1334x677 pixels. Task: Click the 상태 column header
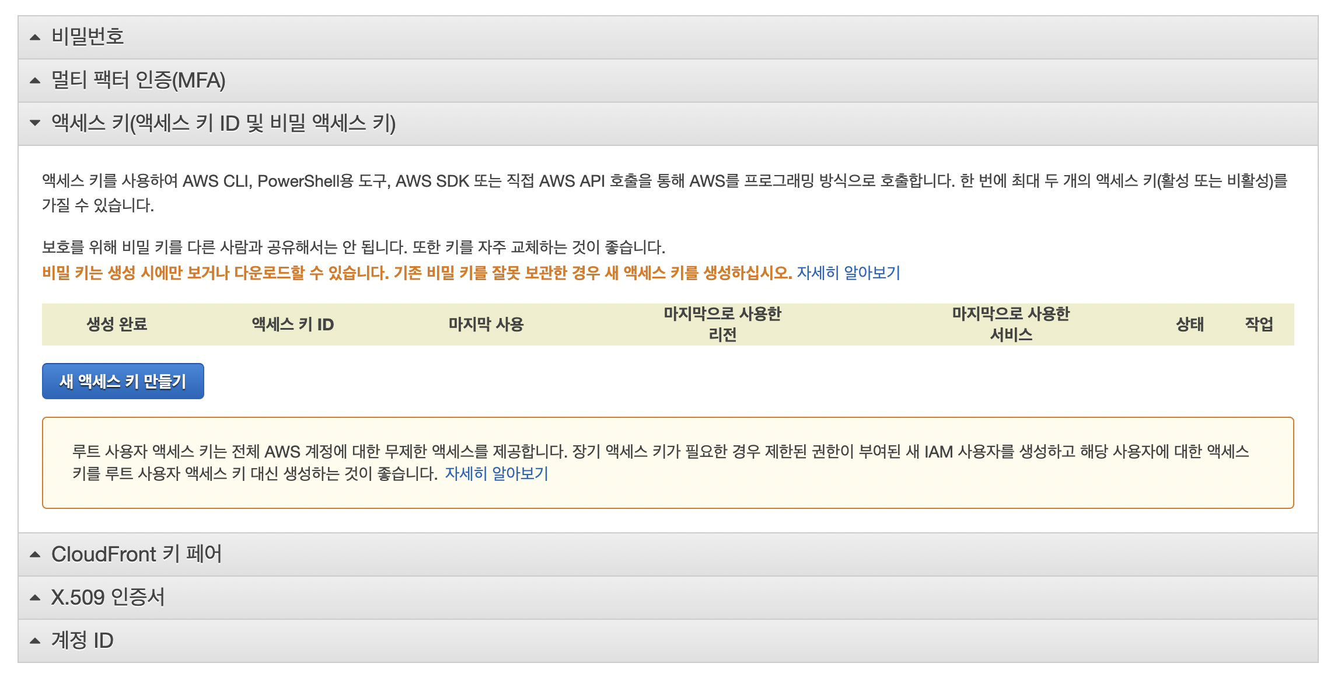[1189, 324]
